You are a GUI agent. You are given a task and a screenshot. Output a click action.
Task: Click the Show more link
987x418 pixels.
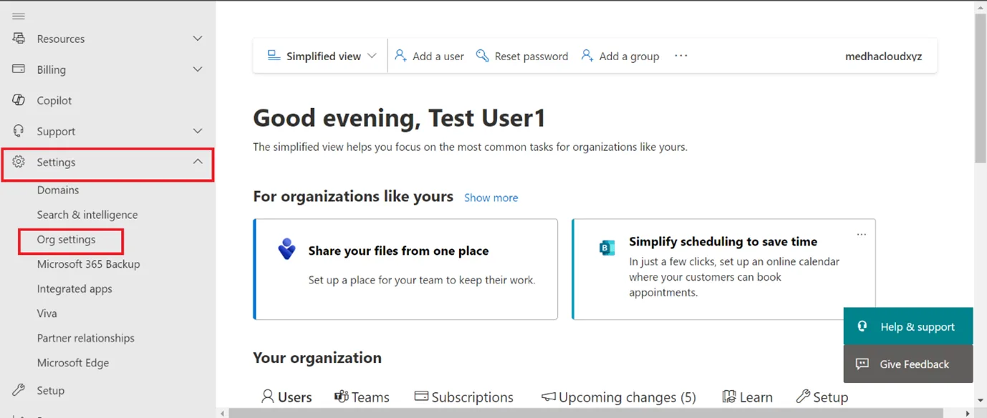491,198
